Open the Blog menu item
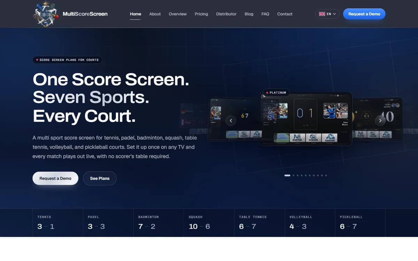418x261 pixels. (x=249, y=14)
